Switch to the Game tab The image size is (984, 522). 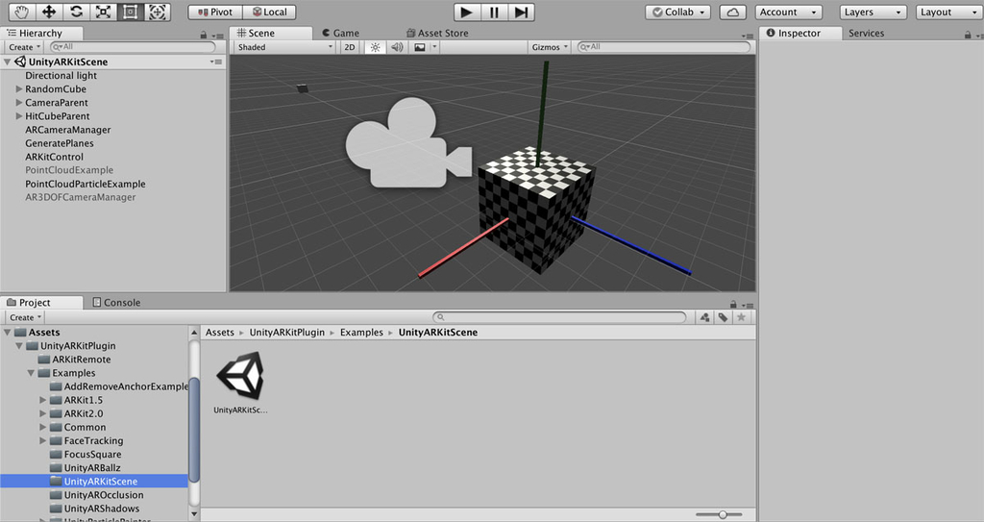[x=340, y=34]
